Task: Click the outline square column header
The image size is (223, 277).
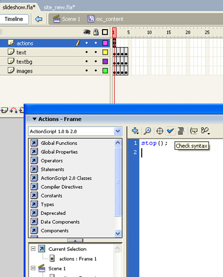Action: pos(105,32)
